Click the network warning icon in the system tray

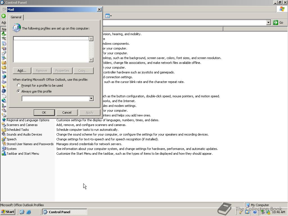coord(268,212)
